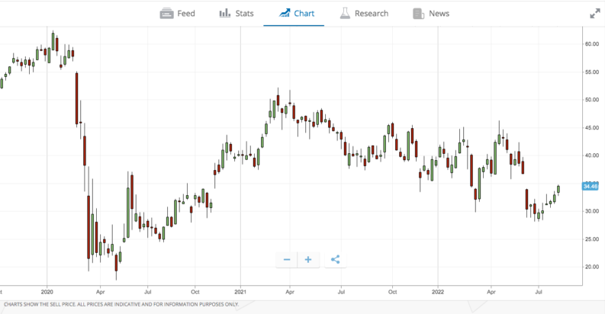Click the 40.00 price axis label
The height and width of the screenshot is (314, 605).
(x=591, y=155)
